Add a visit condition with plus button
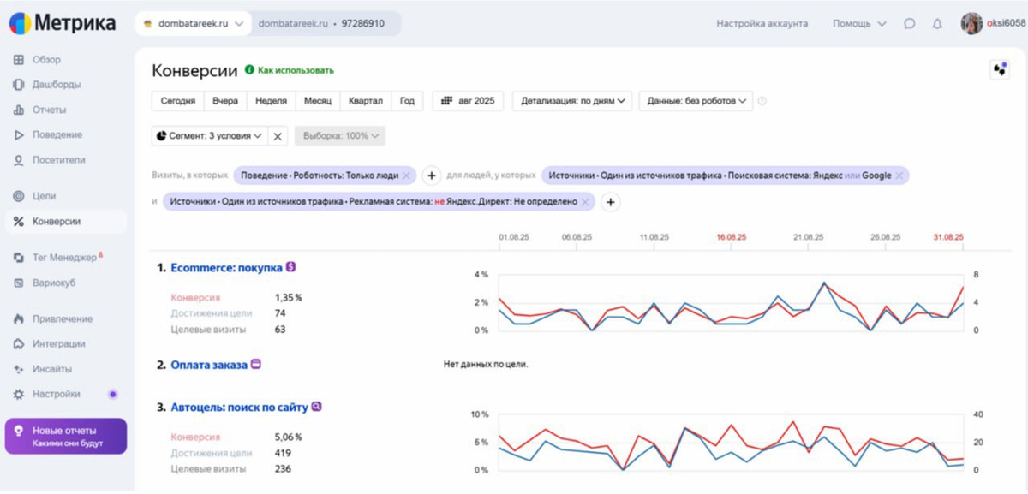Image resolution: width=1028 pixels, height=494 pixels. 432,176
